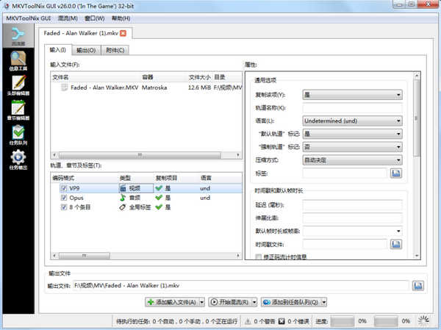The image size is (441, 330).
Task: Click green checkmark in Opus copy-item column
Action: [159, 198]
